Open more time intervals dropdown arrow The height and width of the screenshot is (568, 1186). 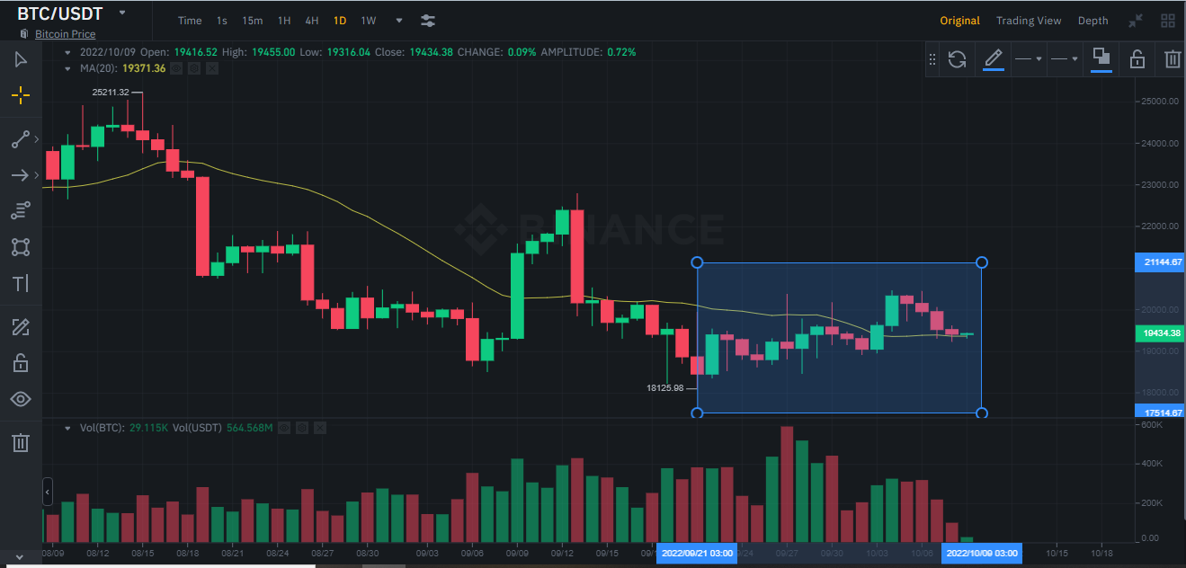tap(399, 21)
